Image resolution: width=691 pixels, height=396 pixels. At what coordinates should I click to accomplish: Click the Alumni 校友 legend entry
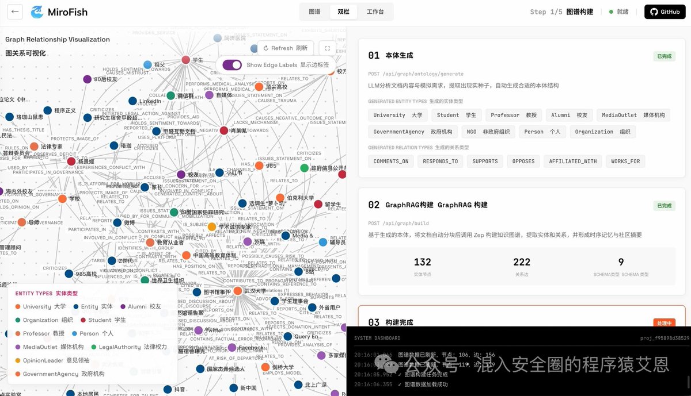(x=141, y=307)
